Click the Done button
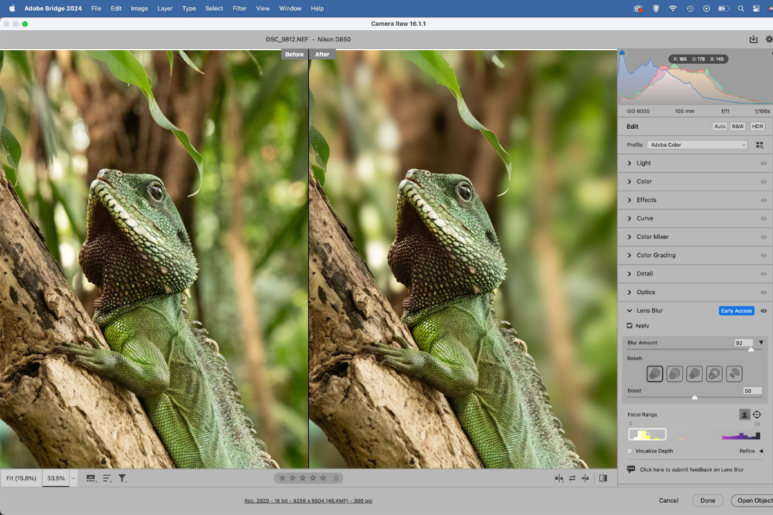This screenshot has height=515, width=773. coord(707,500)
